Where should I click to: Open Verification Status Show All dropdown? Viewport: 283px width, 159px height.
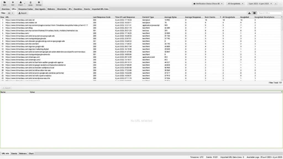point(208,4)
